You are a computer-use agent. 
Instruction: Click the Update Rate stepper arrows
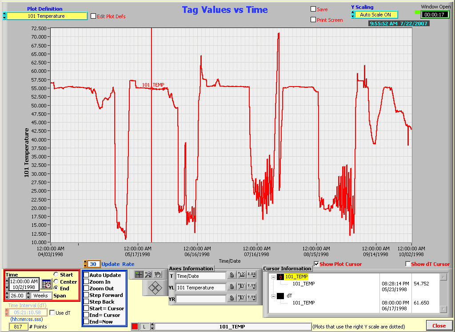tap(85, 264)
